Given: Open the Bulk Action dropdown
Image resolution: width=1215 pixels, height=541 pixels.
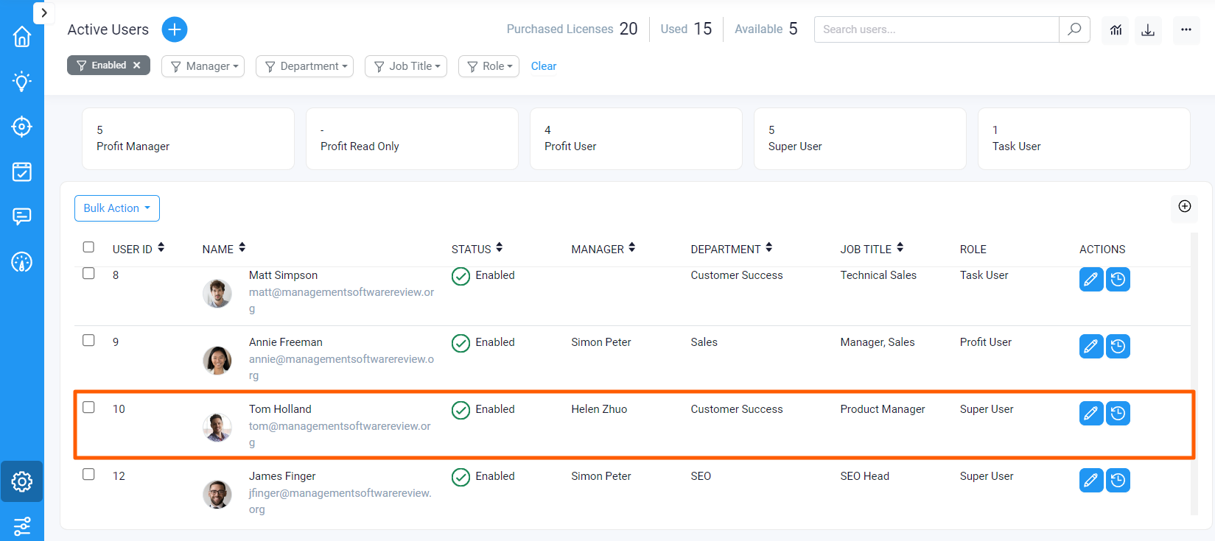Looking at the screenshot, I should pos(117,208).
